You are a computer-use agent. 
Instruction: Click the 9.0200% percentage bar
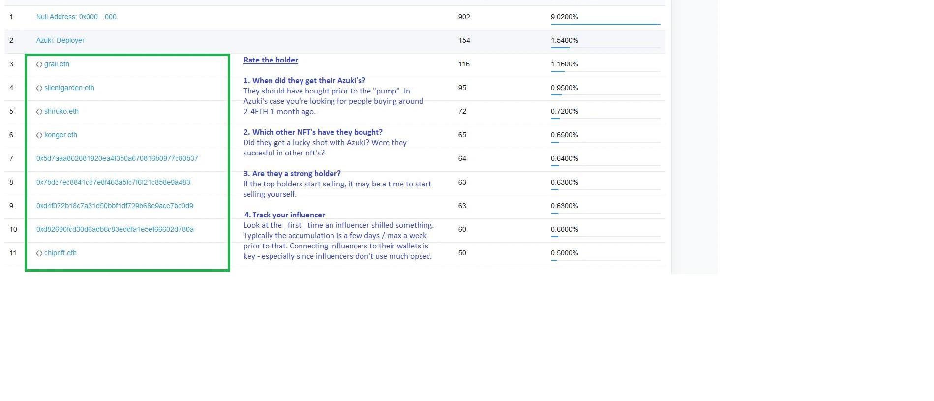click(x=605, y=23)
